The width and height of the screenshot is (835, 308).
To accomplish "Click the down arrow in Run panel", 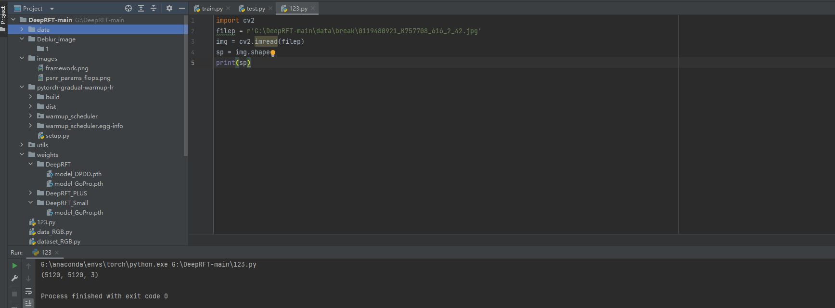I will pyautogui.click(x=28, y=278).
